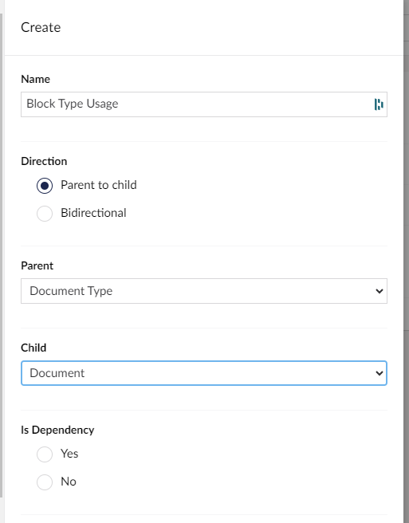
Task: Click the 'Is Dependency' section label
Action: point(57,430)
